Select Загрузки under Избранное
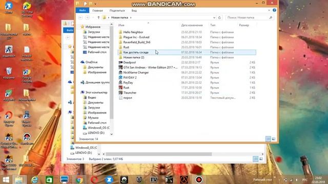Image resolution: width=328 pixels, height=184 pixels. [x=94, y=32]
